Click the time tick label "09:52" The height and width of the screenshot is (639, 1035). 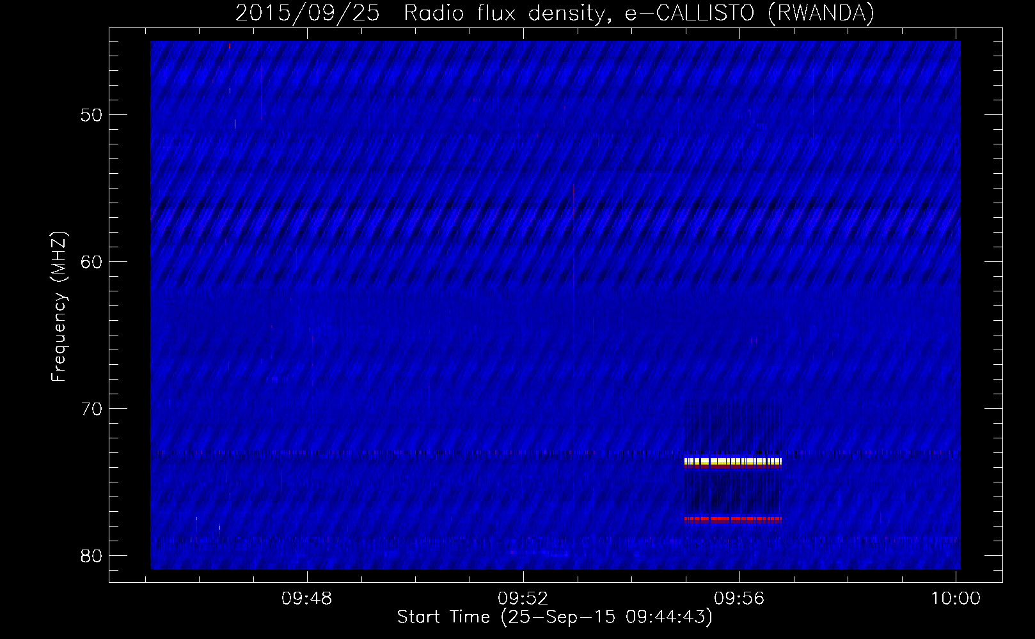pyautogui.click(x=523, y=598)
